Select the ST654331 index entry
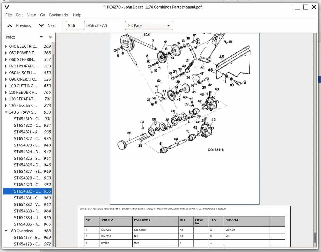The height and width of the screenshot is (252, 321). point(27,198)
